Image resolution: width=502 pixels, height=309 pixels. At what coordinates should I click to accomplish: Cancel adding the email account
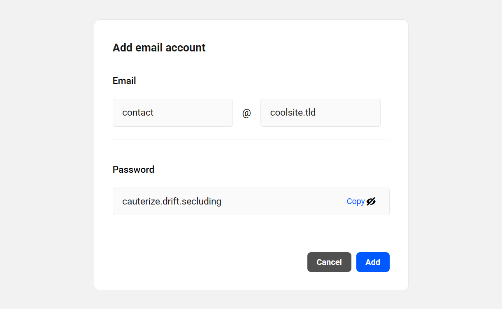coord(329,262)
